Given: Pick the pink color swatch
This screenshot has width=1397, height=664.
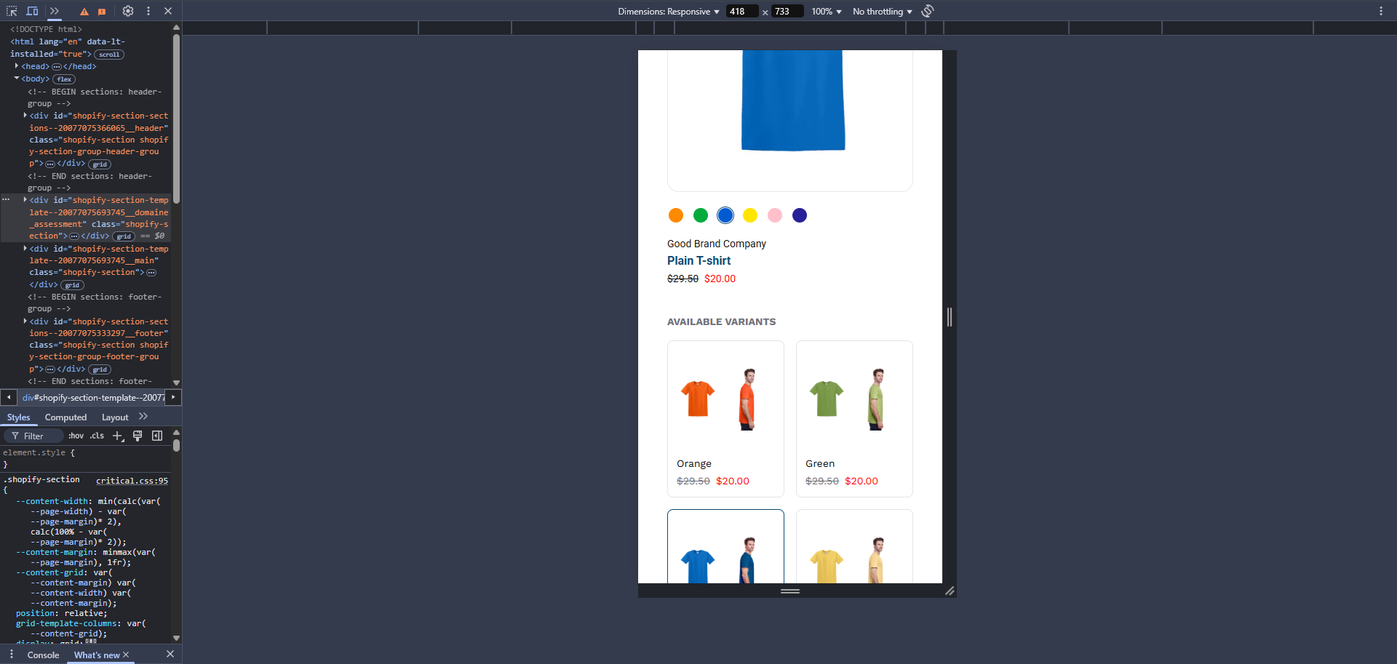Looking at the screenshot, I should [x=775, y=215].
